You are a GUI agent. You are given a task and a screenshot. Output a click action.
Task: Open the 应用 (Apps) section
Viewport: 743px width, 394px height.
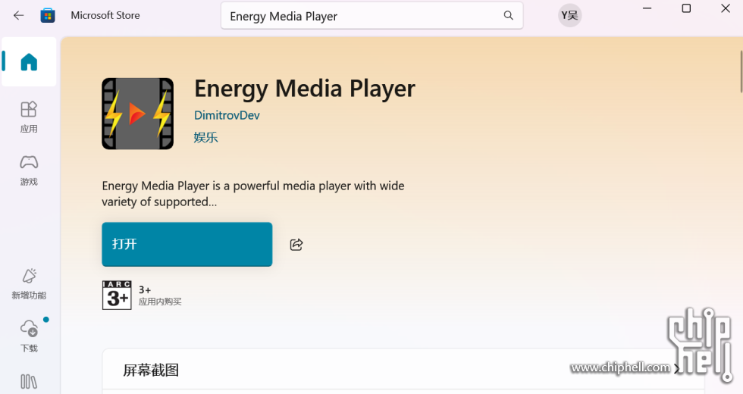(29, 117)
